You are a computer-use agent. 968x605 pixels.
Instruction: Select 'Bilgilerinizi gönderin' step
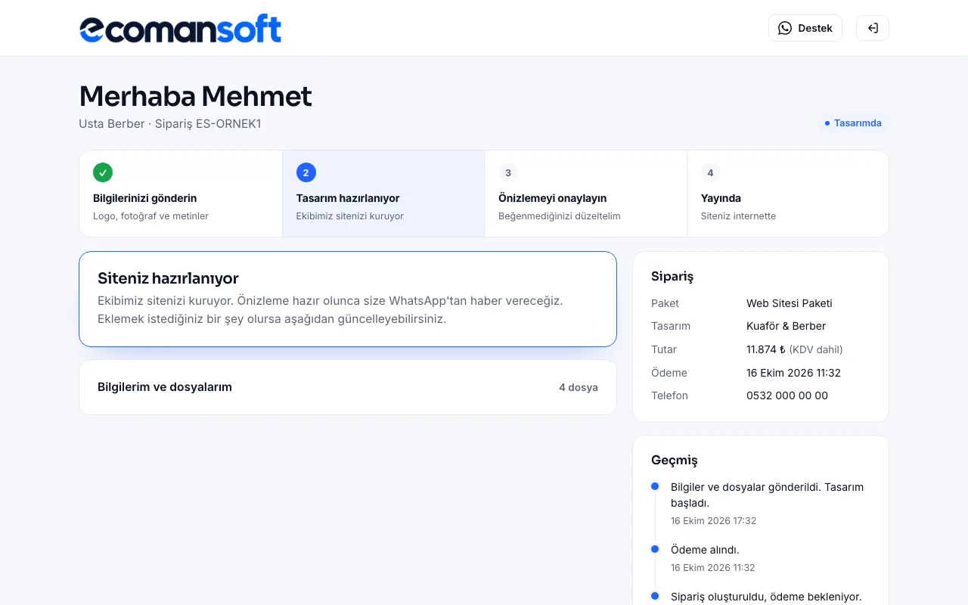[181, 194]
